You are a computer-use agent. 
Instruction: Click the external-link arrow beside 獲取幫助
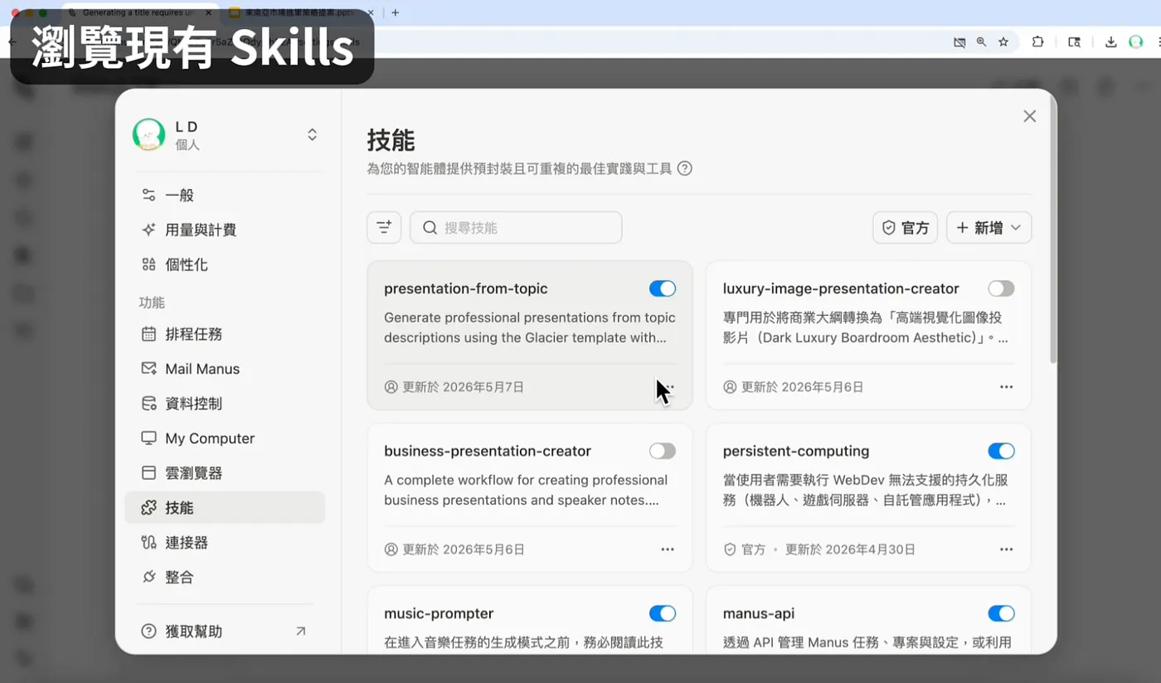coord(300,632)
